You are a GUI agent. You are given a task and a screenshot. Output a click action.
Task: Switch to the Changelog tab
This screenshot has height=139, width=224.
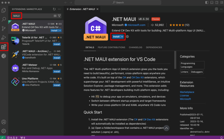135,48
